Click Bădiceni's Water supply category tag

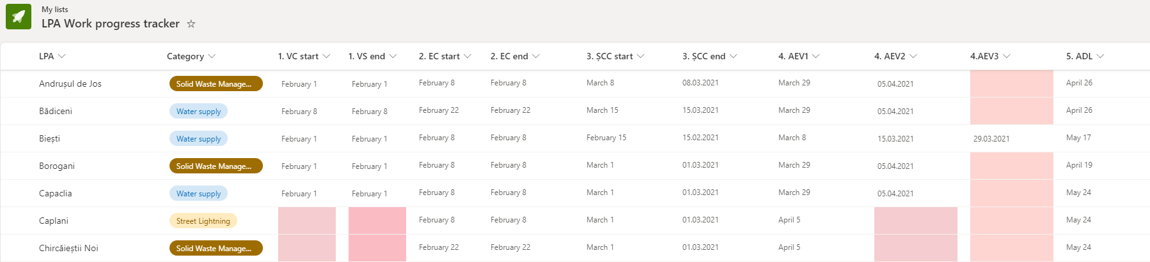coord(198,111)
